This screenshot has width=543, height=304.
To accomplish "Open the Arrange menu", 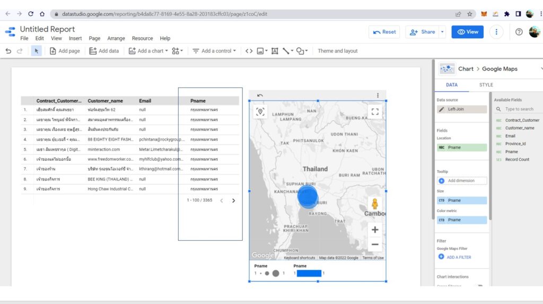I will pyautogui.click(x=116, y=39).
